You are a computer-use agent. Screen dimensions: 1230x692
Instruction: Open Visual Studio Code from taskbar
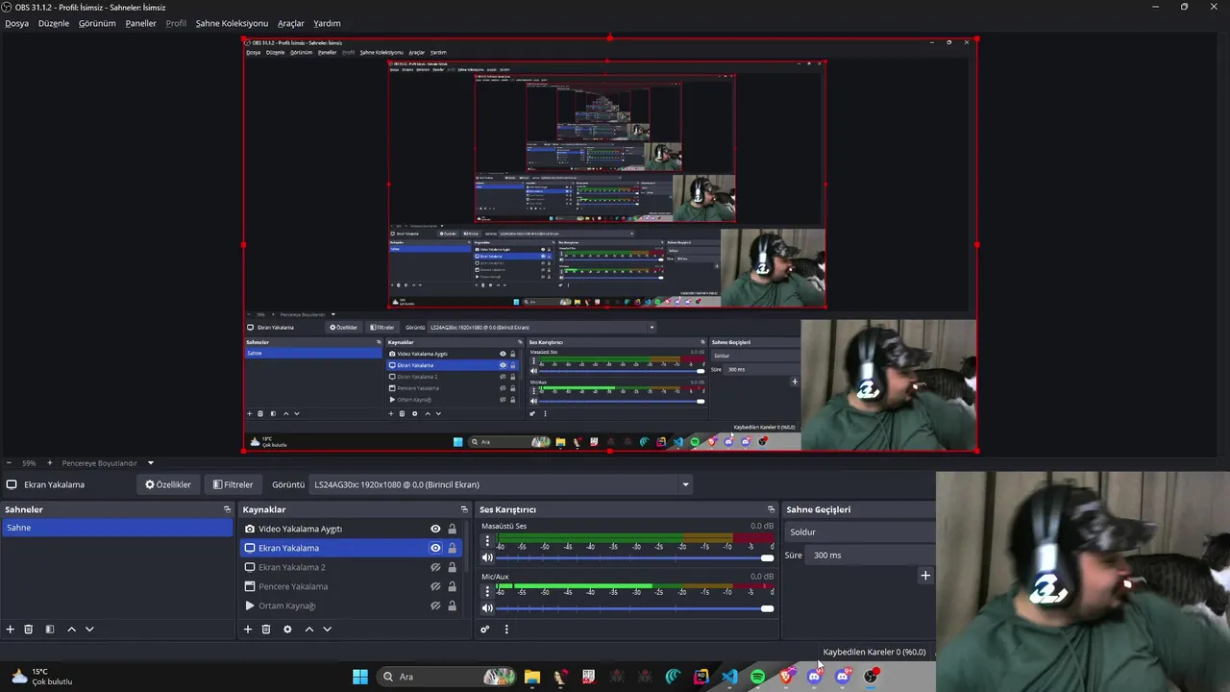click(729, 677)
